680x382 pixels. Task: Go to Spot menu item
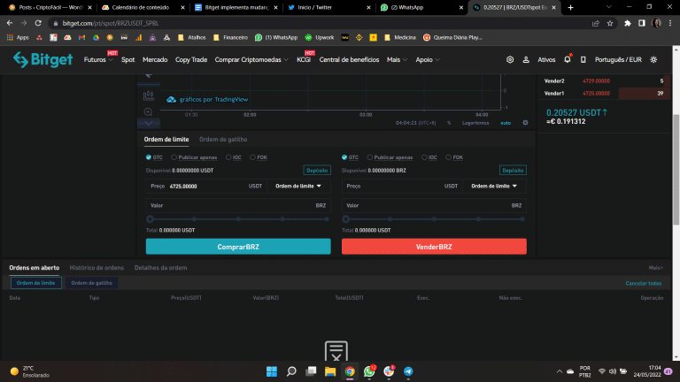127,60
